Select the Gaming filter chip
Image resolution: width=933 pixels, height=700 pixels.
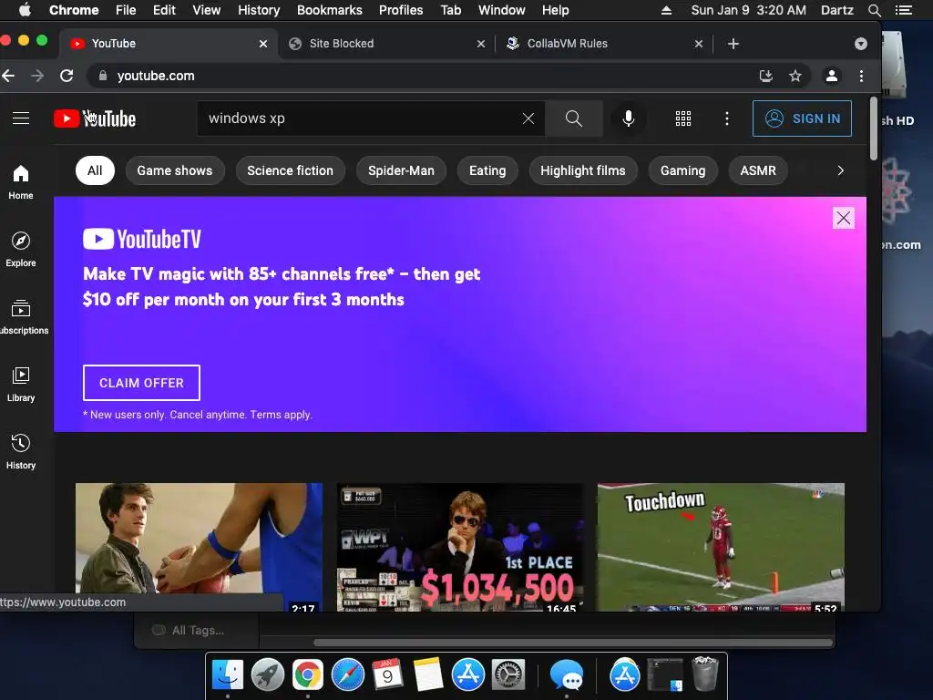click(x=683, y=170)
